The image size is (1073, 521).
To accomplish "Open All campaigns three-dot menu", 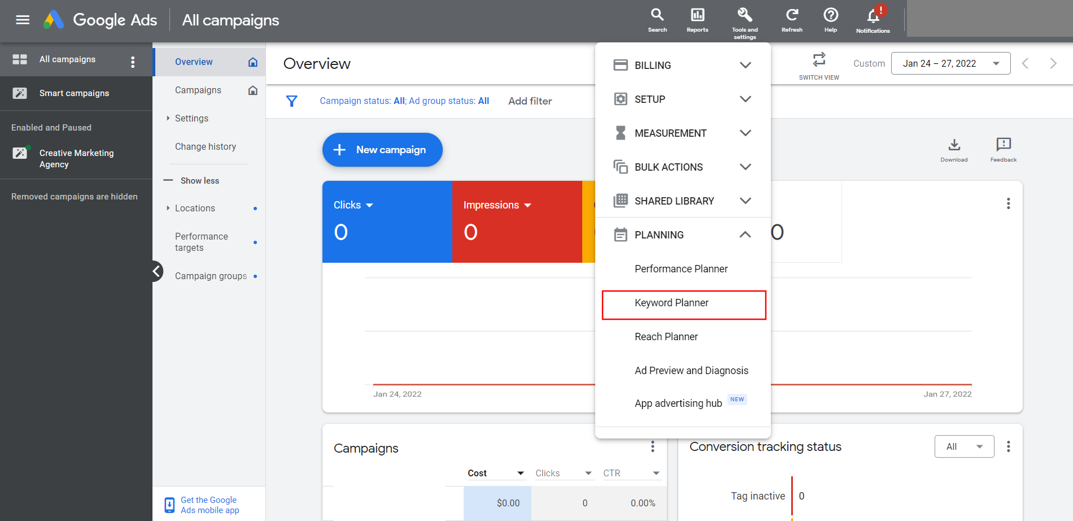I will (x=133, y=62).
